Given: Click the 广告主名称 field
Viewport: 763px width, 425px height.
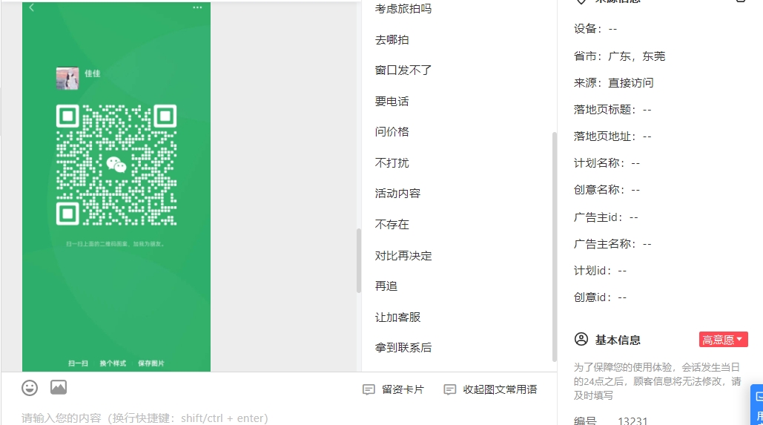Looking at the screenshot, I should coord(612,244).
